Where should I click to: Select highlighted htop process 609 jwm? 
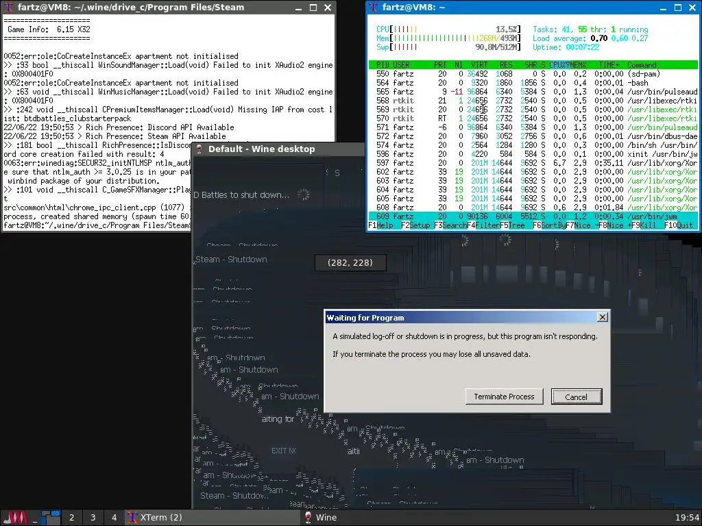point(533,216)
